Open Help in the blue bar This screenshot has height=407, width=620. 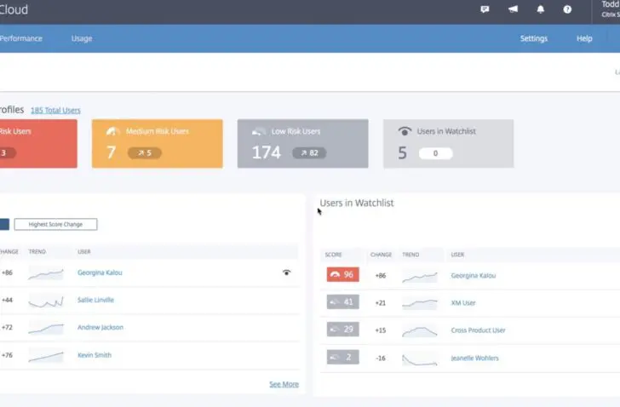(x=584, y=38)
